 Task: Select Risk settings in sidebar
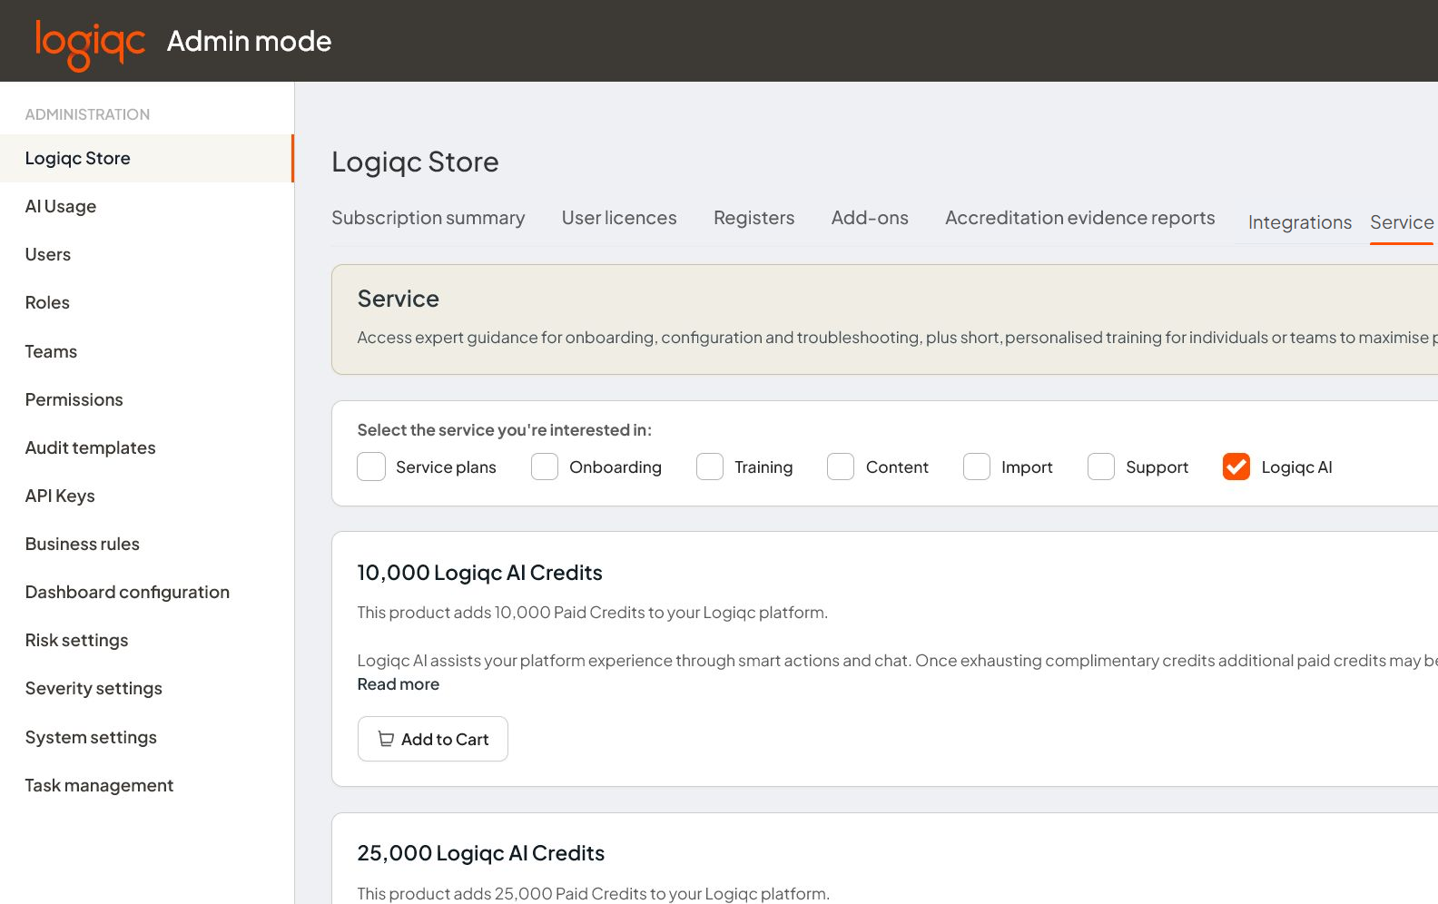[x=146, y=640]
